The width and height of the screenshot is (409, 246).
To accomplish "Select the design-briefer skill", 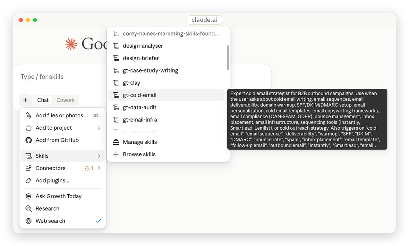I will click(166, 58).
